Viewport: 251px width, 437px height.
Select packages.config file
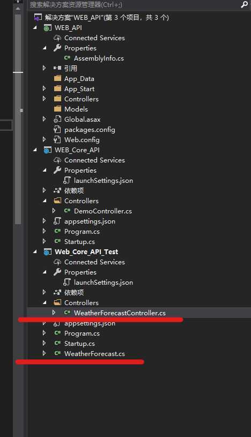pos(90,130)
